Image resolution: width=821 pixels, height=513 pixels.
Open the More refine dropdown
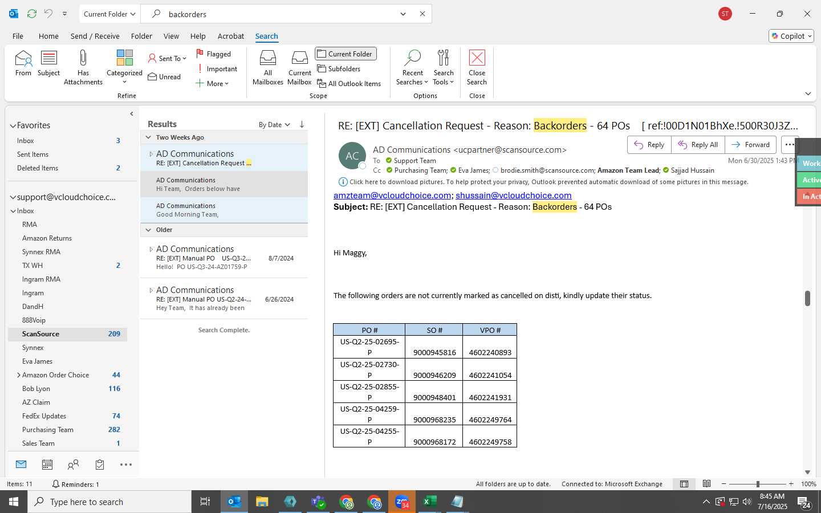pos(212,83)
